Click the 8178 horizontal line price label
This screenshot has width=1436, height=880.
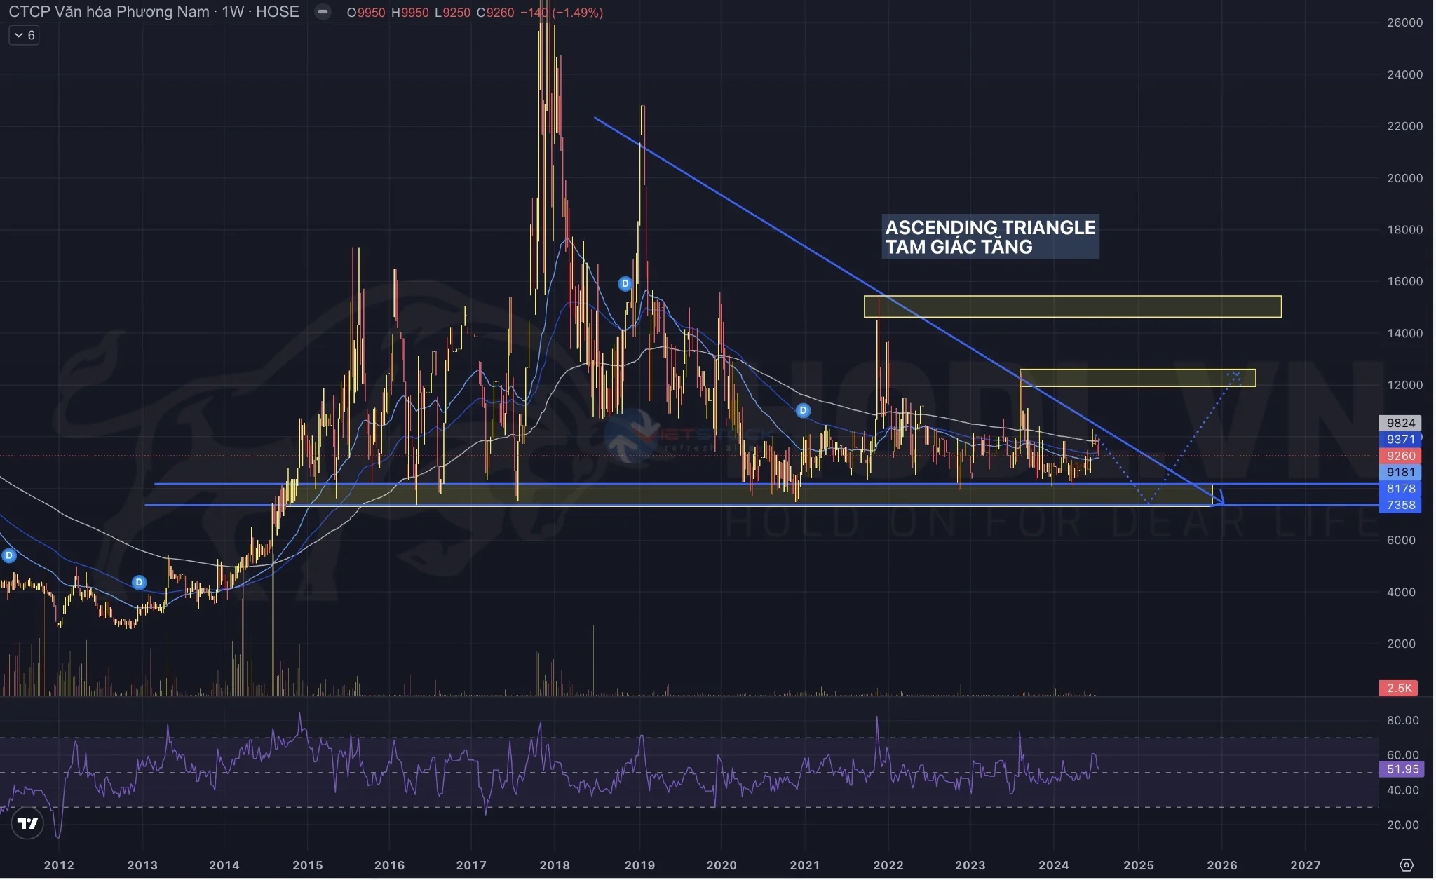(x=1400, y=489)
